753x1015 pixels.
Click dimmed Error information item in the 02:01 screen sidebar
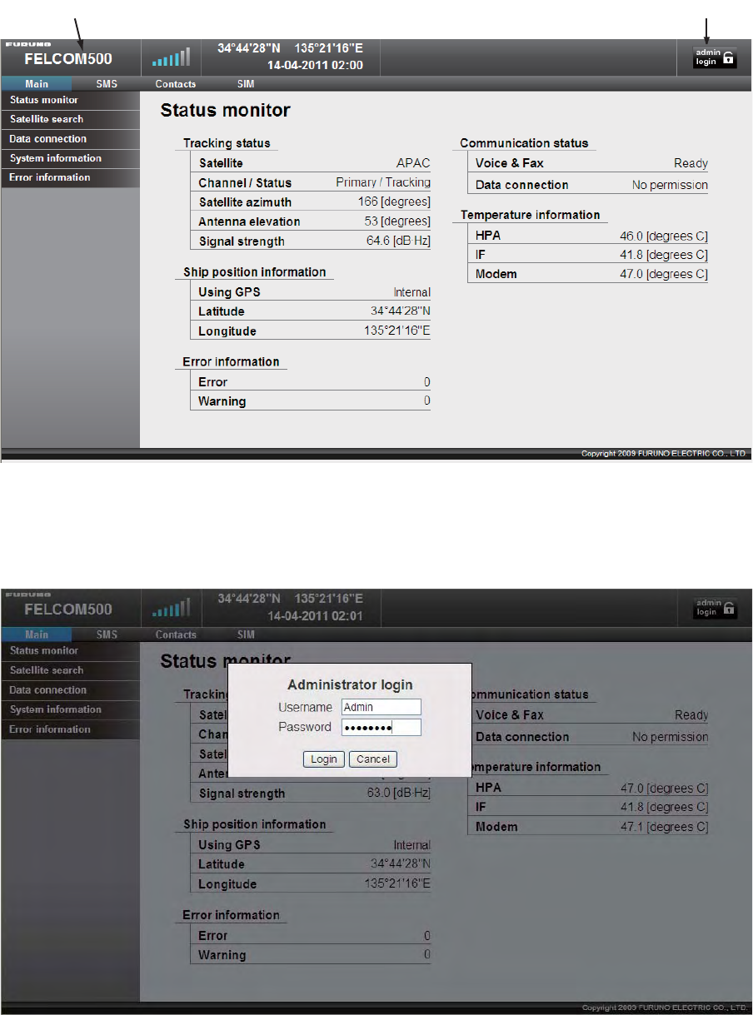[69, 729]
